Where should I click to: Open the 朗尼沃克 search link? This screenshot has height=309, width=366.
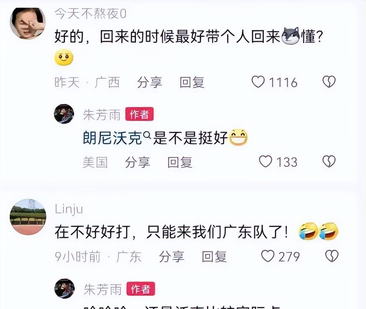pos(112,138)
